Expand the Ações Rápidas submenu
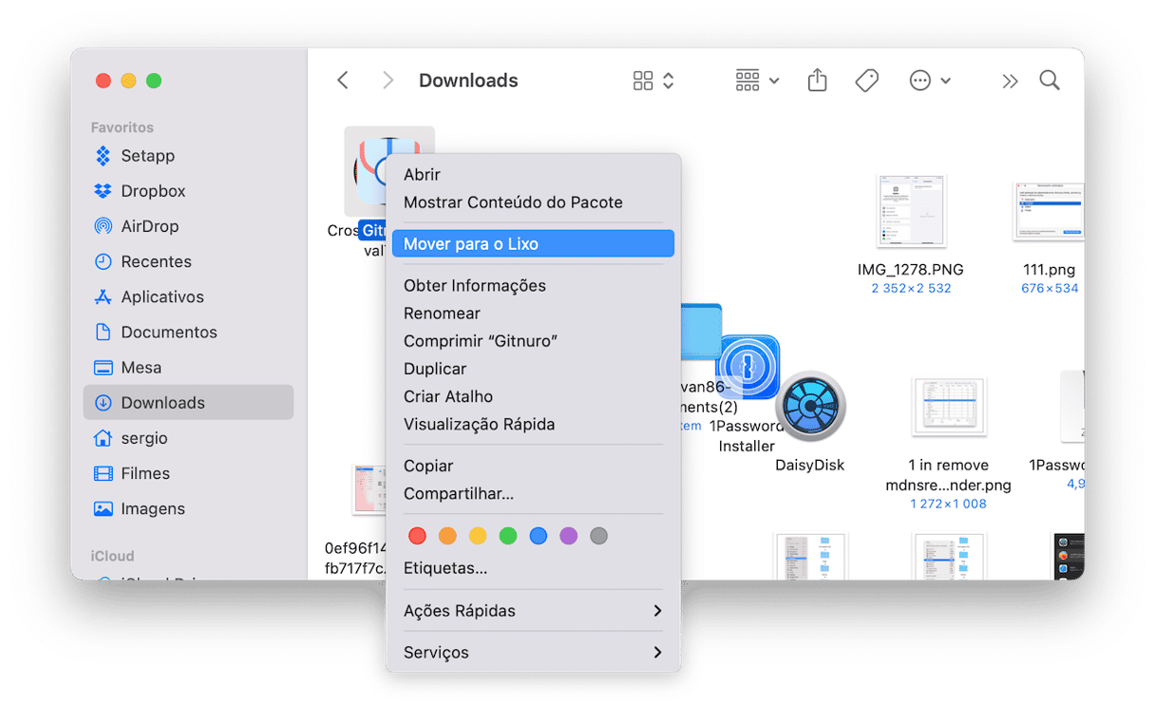The height and width of the screenshot is (706, 1155). point(532,611)
